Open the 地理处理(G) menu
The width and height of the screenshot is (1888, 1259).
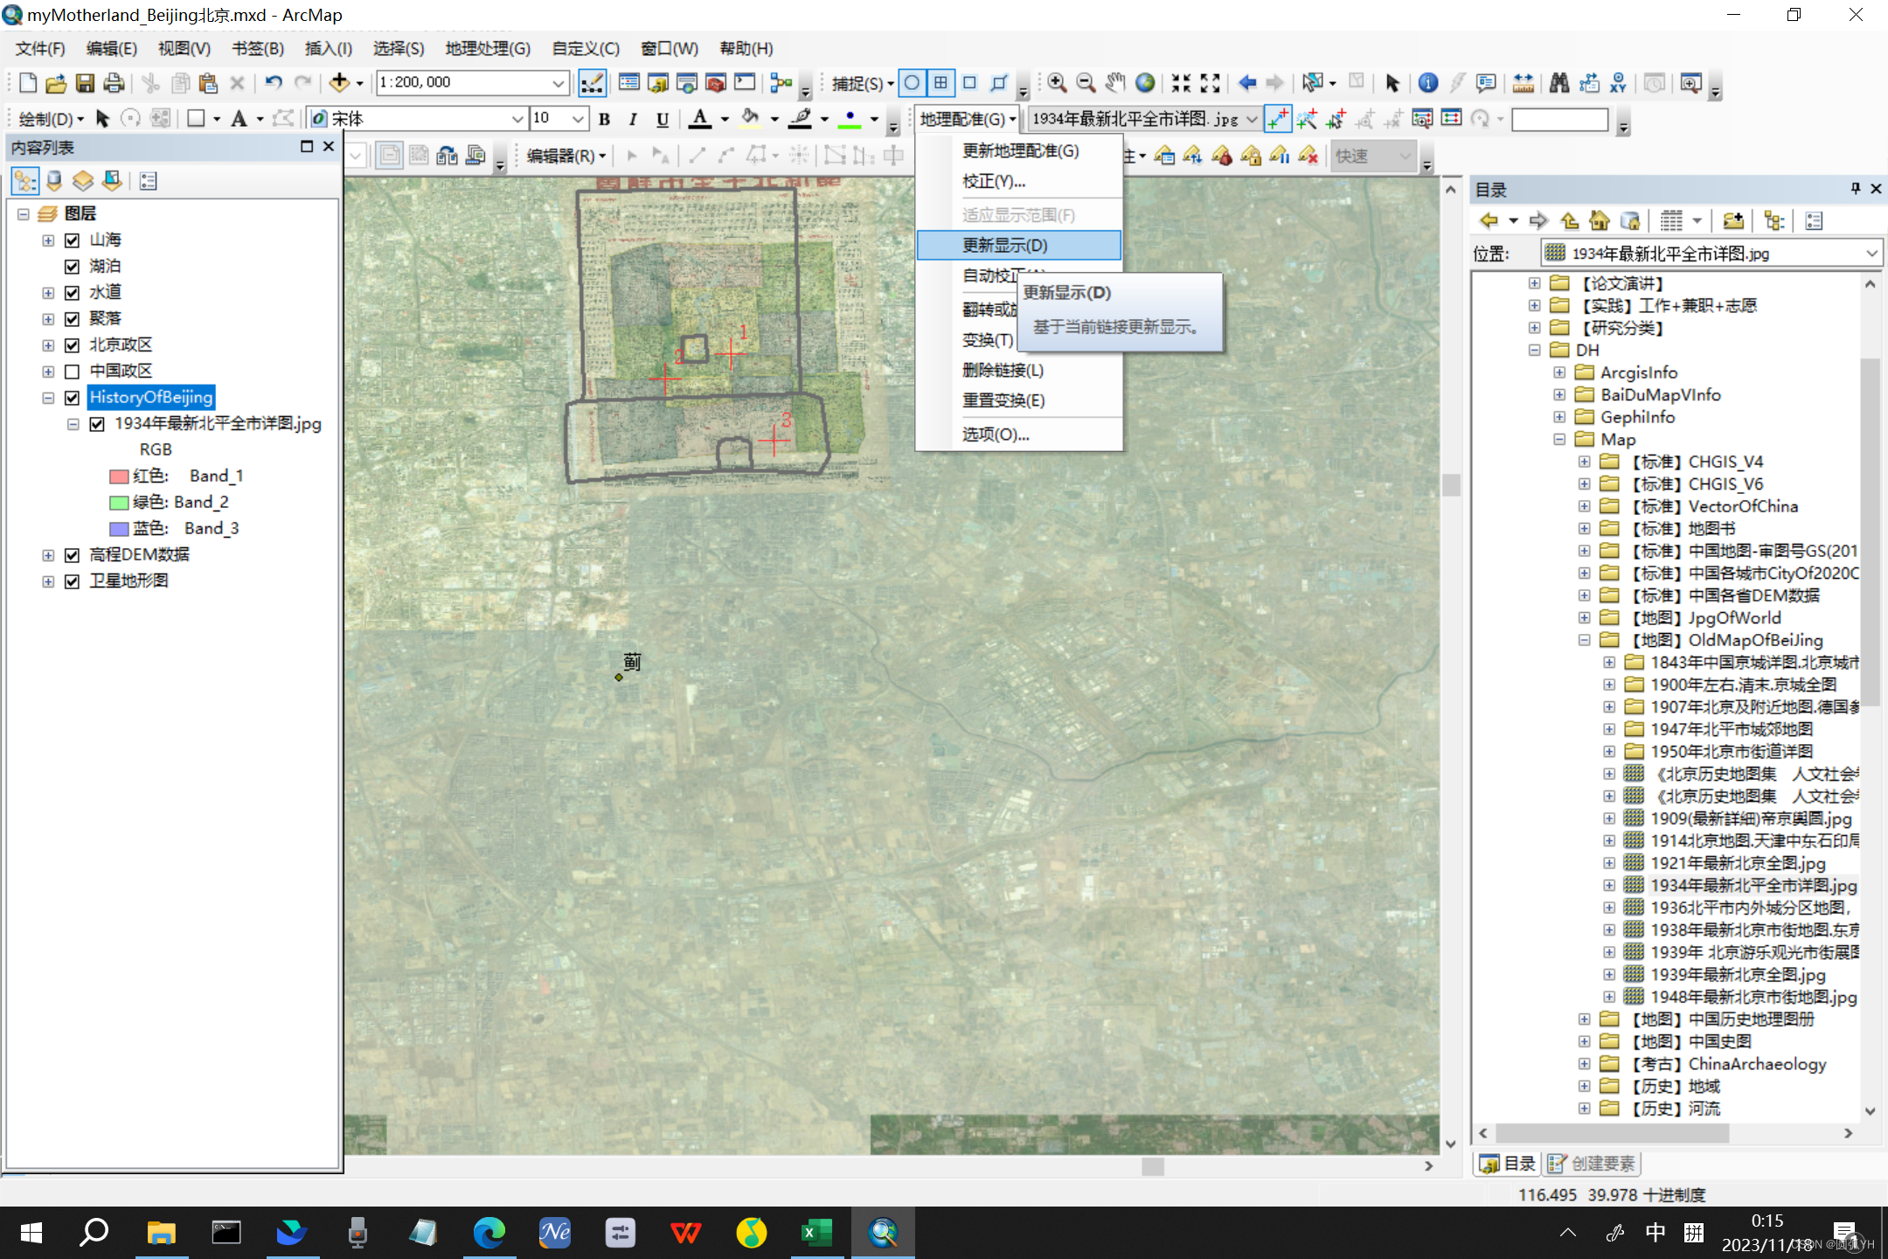(x=487, y=48)
